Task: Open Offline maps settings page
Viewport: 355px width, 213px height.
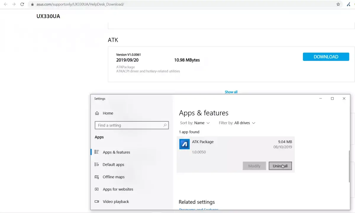Action: (114, 177)
